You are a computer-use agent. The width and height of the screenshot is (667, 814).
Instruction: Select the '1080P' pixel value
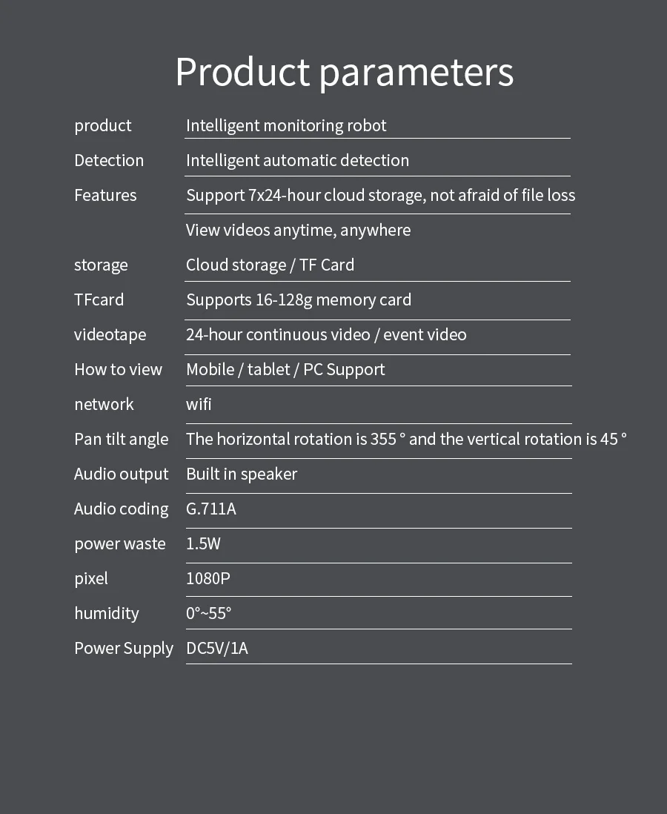pyautogui.click(x=208, y=578)
